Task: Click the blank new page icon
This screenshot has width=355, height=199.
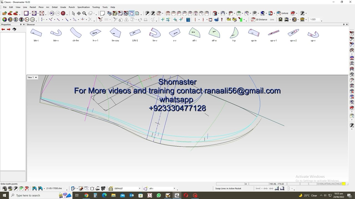Action: [102, 13]
